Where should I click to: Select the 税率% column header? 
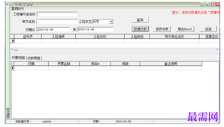pyautogui.click(x=95, y=64)
